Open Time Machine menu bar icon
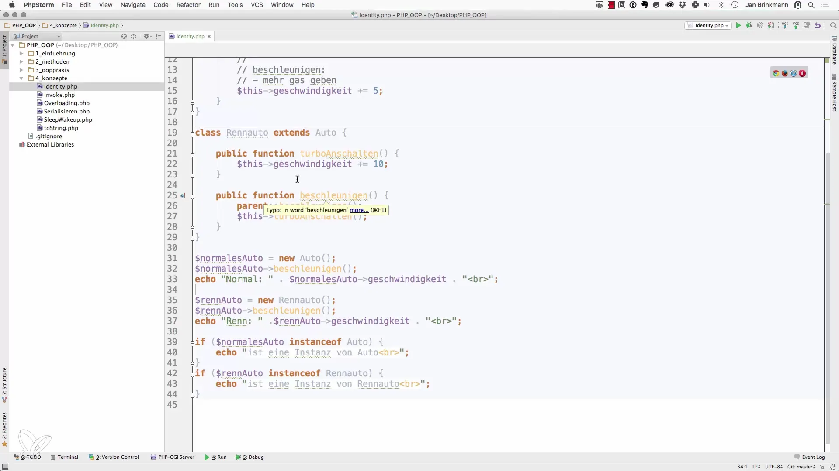Viewport: 839px width, 471px height. 735,5
